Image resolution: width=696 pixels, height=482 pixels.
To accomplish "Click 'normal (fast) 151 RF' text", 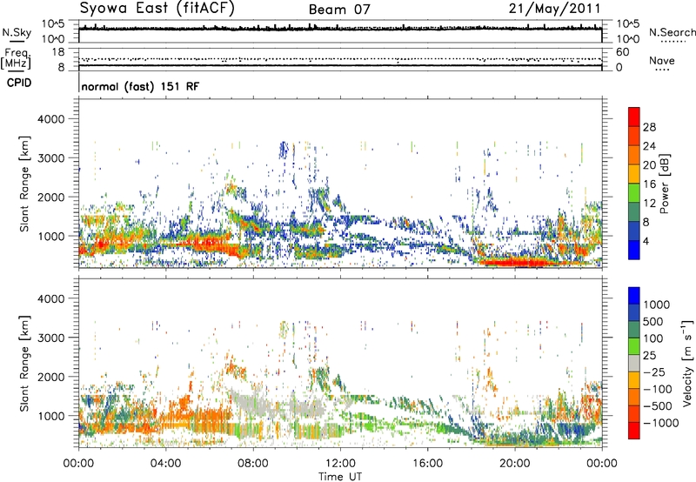I will click(140, 86).
